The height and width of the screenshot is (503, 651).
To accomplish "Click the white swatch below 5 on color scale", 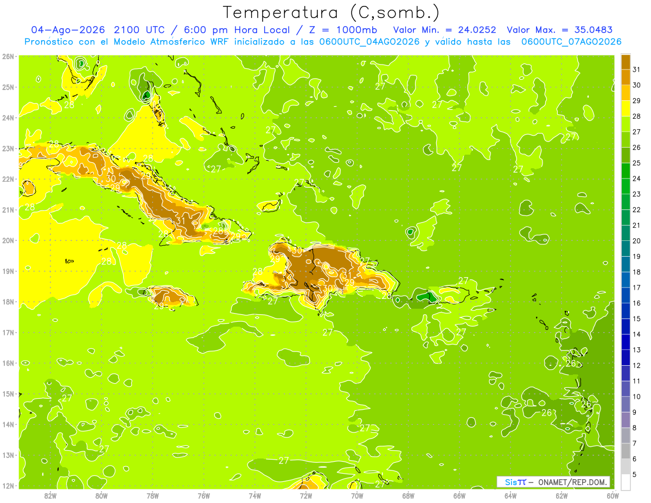I will point(626,482).
